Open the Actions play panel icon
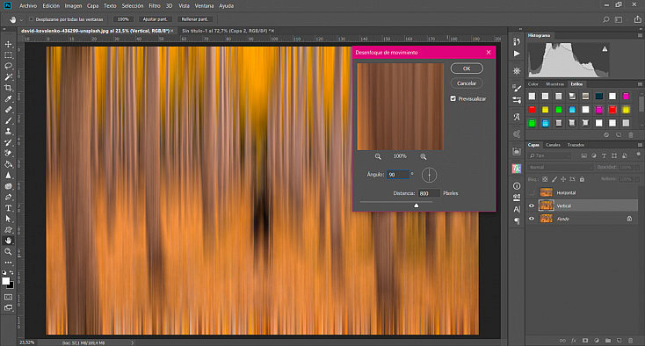This screenshot has width=645, height=346. [517, 54]
